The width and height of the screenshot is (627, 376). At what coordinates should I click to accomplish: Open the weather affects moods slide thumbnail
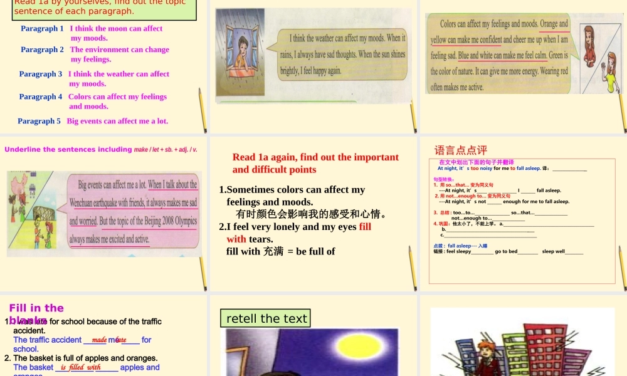tap(313, 66)
